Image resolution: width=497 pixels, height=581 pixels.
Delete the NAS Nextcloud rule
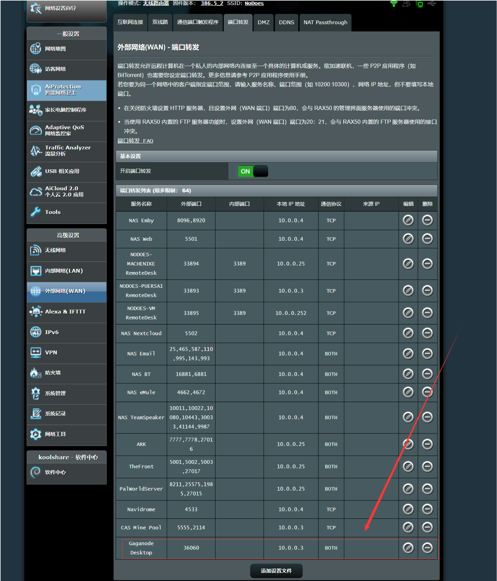[x=427, y=333]
